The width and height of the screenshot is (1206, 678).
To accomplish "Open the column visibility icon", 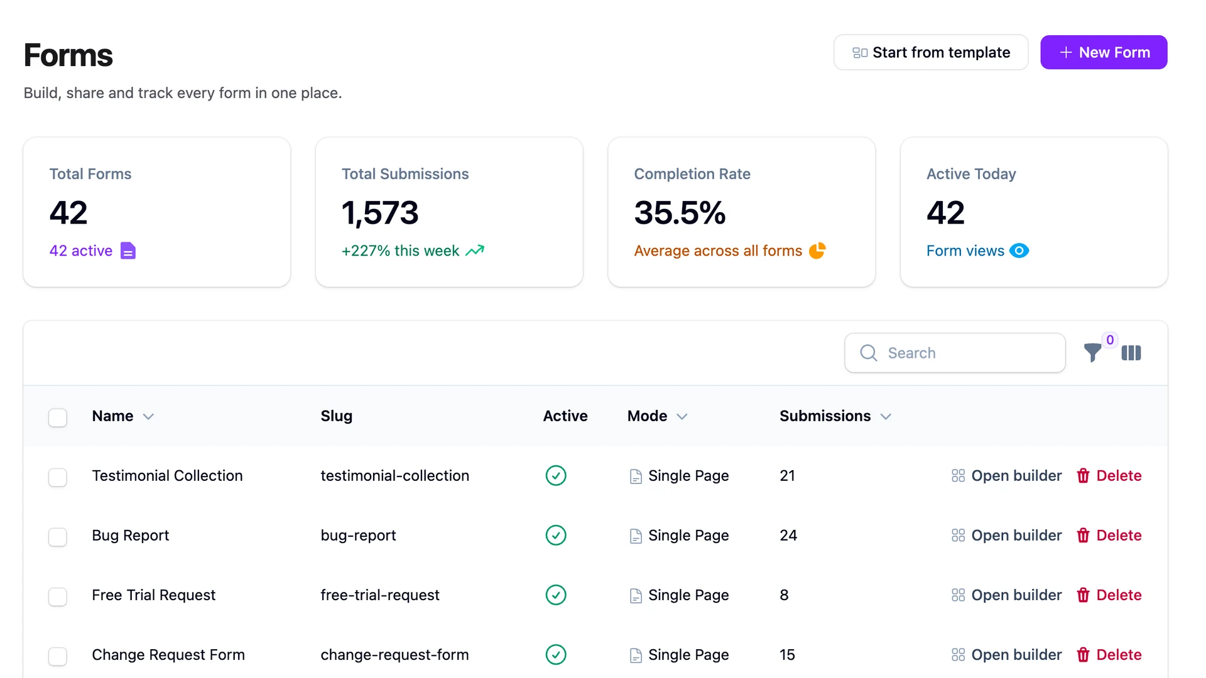I will (x=1131, y=353).
